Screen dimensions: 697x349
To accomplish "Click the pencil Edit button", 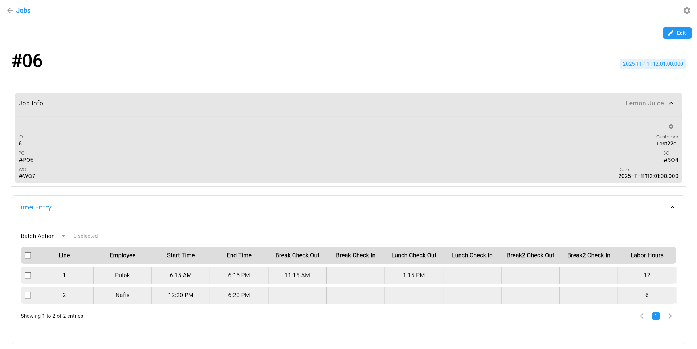I will [x=677, y=33].
